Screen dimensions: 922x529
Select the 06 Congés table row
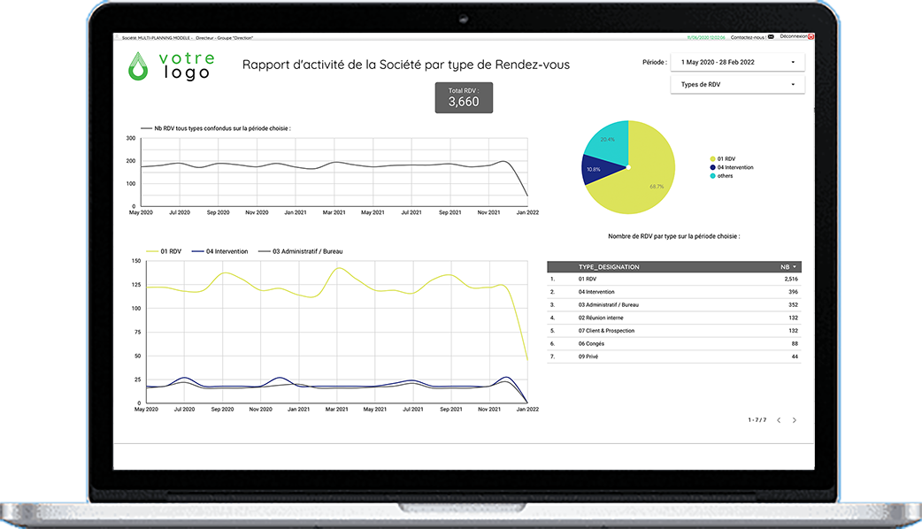674,344
